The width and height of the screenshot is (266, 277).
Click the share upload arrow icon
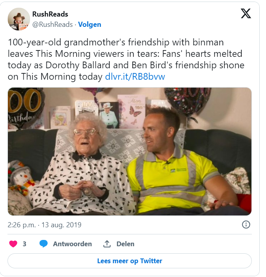pyautogui.click(x=107, y=244)
